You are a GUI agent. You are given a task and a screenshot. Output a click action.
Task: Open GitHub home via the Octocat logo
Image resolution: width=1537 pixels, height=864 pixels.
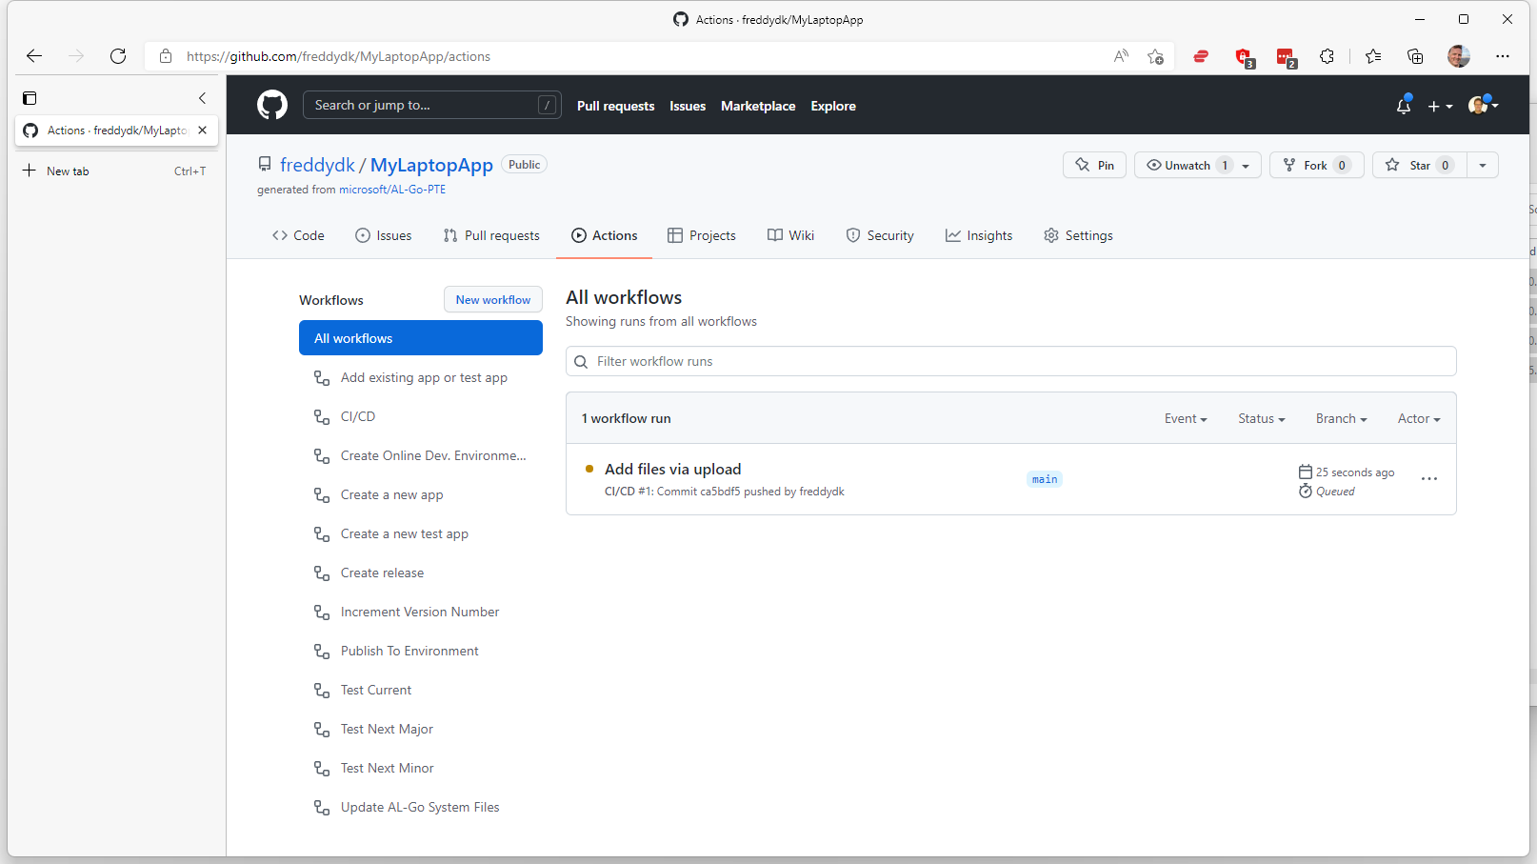[271, 105]
